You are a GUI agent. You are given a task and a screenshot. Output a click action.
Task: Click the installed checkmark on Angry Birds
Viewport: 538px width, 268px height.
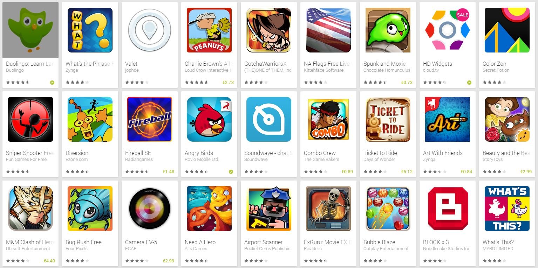click(231, 172)
